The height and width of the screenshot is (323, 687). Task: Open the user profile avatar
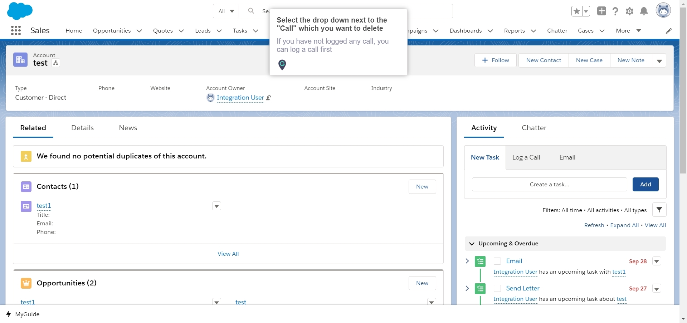tap(663, 10)
